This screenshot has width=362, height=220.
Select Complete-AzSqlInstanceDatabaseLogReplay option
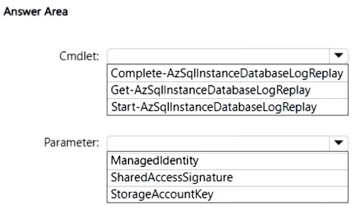(x=228, y=74)
